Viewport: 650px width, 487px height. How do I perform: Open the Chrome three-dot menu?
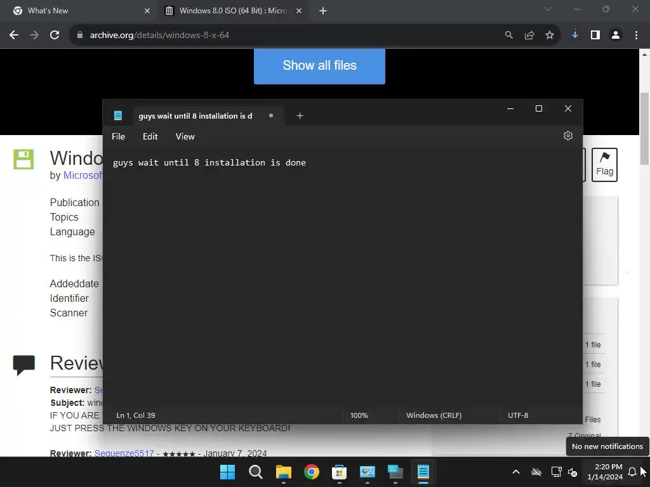point(636,36)
